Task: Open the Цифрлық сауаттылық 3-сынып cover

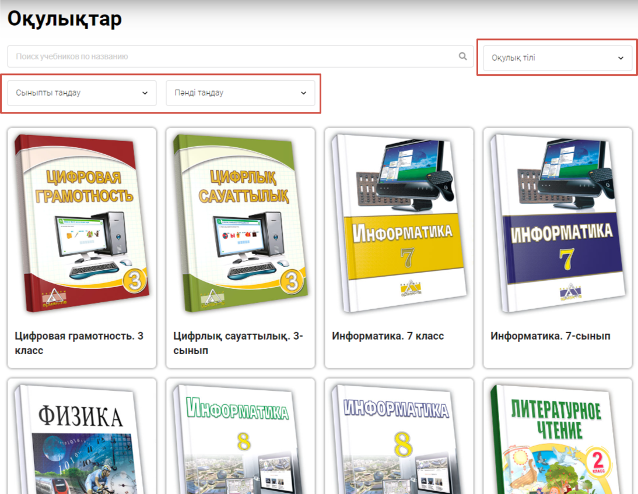Action: pyautogui.click(x=240, y=224)
